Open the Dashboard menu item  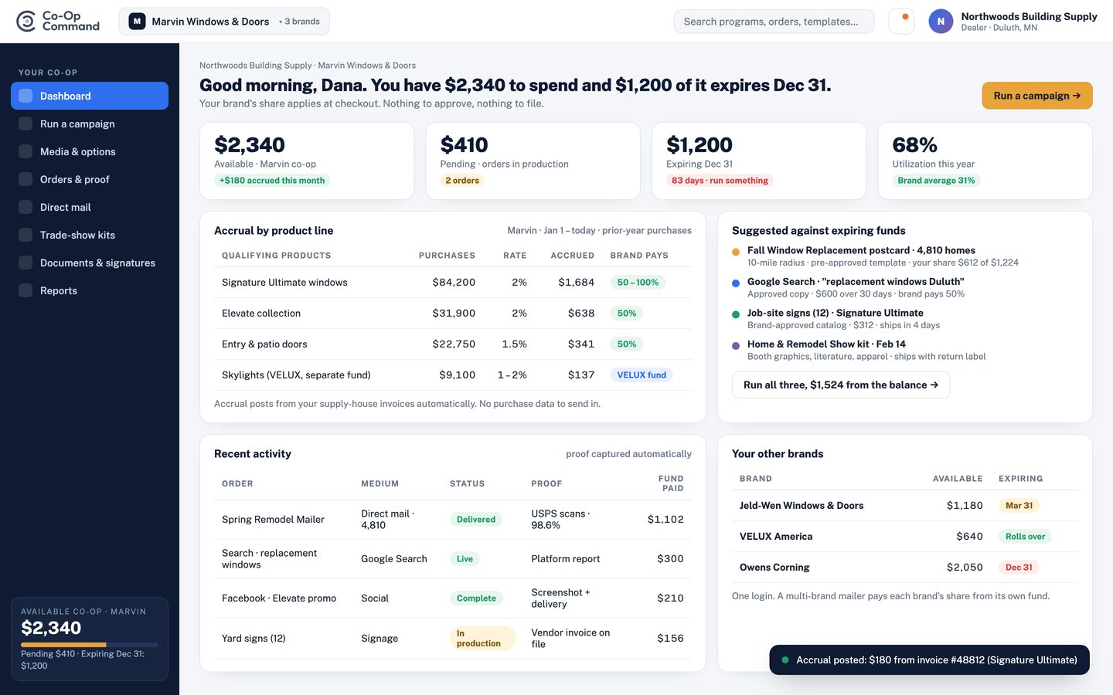click(90, 96)
